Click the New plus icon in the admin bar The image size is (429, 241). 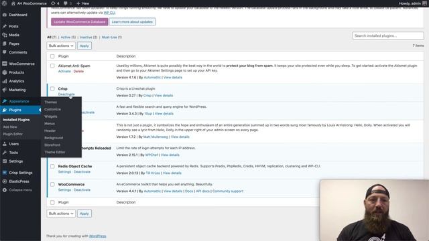78,3
